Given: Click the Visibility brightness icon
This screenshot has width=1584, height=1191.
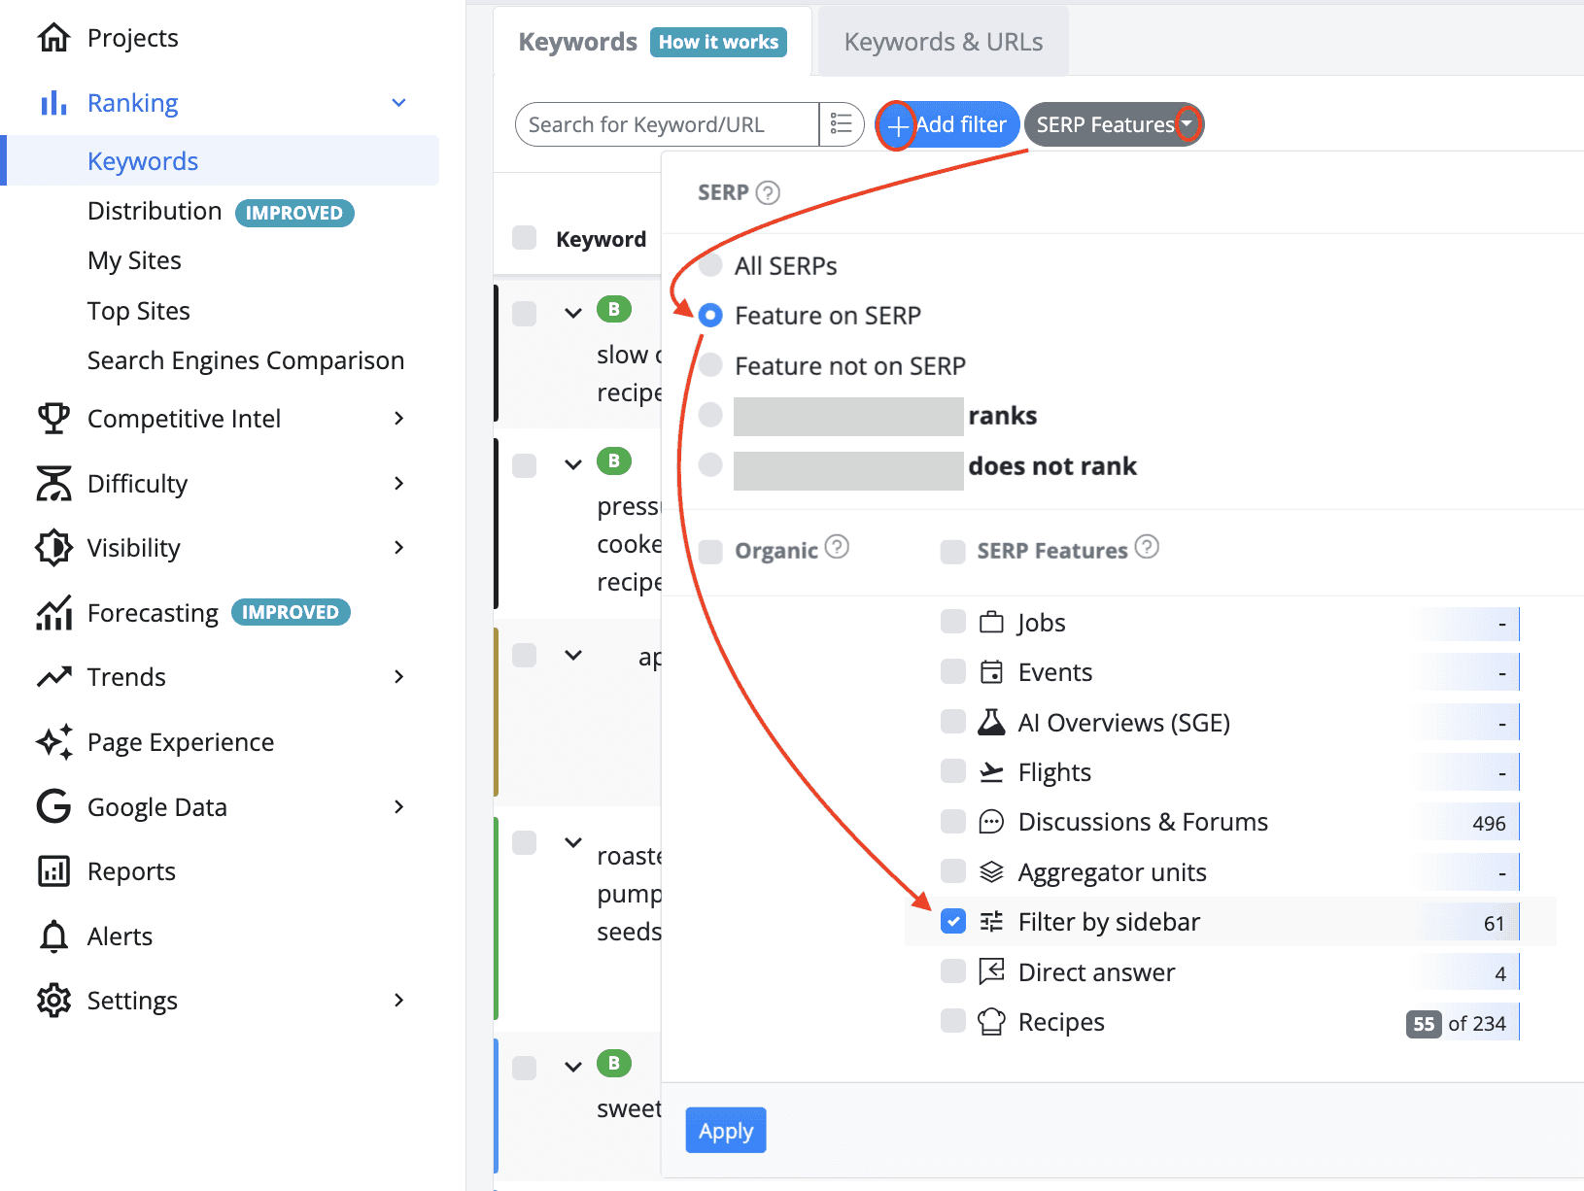Looking at the screenshot, I should (53, 548).
